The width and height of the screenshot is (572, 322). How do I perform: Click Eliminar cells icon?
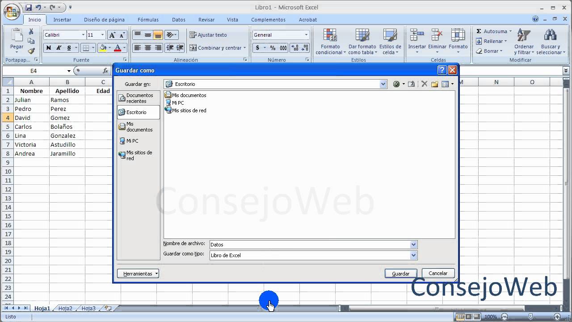[x=437, y=35]
